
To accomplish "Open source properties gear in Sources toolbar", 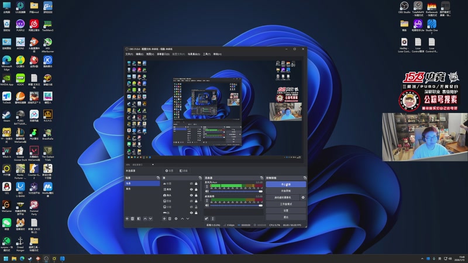I will tap(176, 219).
